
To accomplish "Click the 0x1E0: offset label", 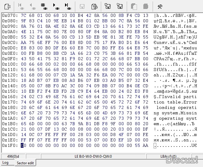I will tap(10, 140).
